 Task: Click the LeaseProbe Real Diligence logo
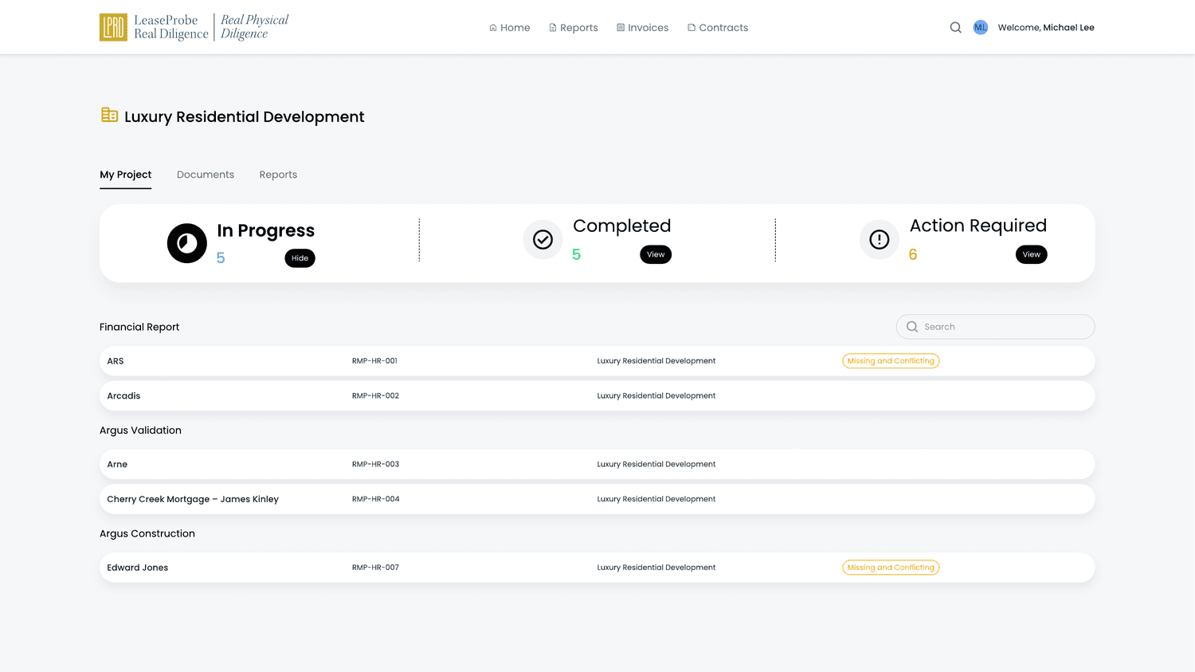pyautogui.click(x=194, y=27)
